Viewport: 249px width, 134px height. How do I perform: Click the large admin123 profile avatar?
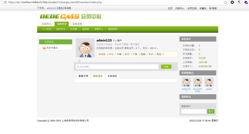[85, 48]
